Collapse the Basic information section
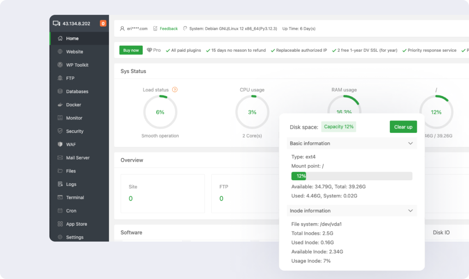 [x=410, y=143]
